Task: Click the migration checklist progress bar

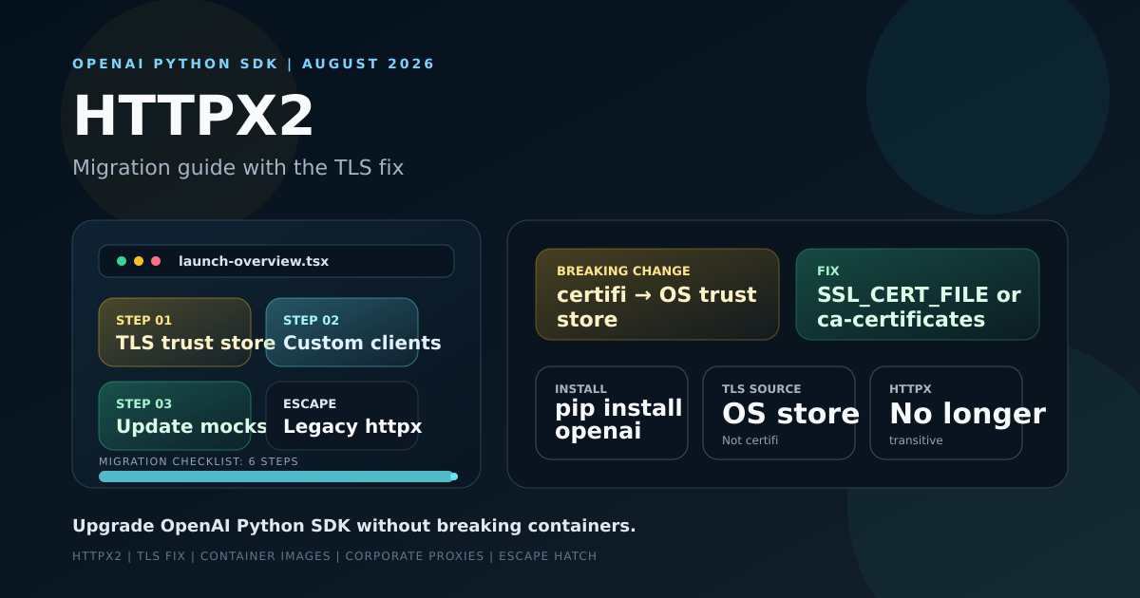Action: [276, 477]
